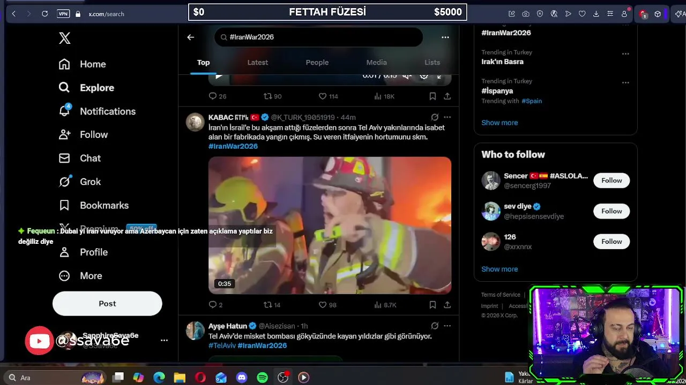The height and width of the screenshot is (385, 686).
Task: Open trending topic Irak'ın Basra
Action: click(502, 61)
